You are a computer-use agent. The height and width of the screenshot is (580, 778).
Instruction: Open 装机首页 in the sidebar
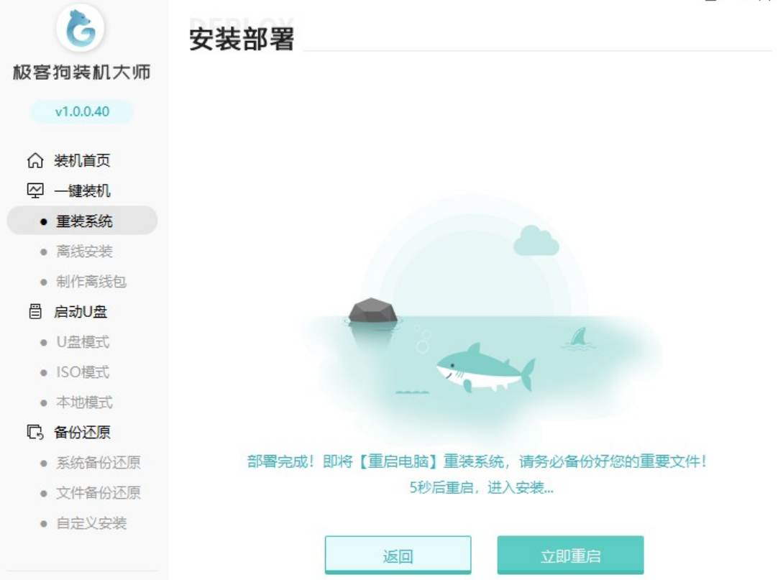[82, 160]
